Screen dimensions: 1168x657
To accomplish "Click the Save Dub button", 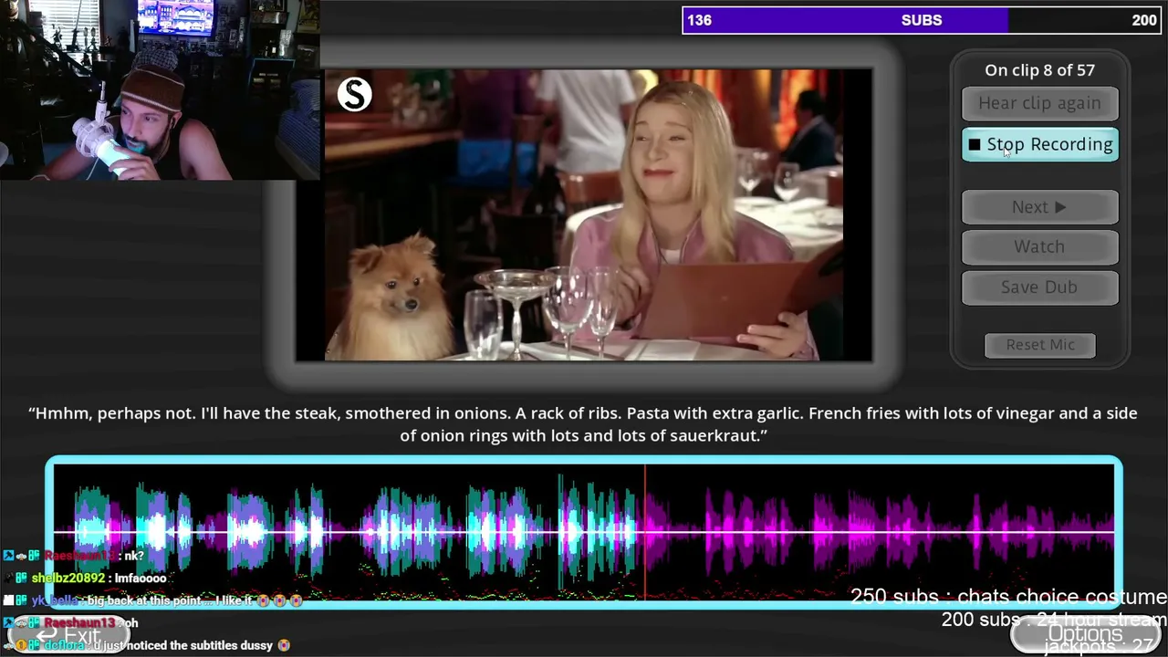I will pyautogui.click(x=1039, y=287).
